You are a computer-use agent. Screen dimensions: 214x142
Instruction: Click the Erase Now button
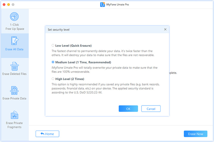click(x=196, y=134)
